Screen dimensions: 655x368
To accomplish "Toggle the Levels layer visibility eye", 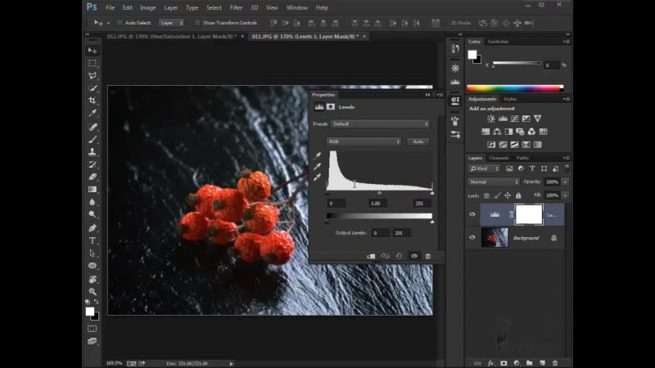I will 472,214.
